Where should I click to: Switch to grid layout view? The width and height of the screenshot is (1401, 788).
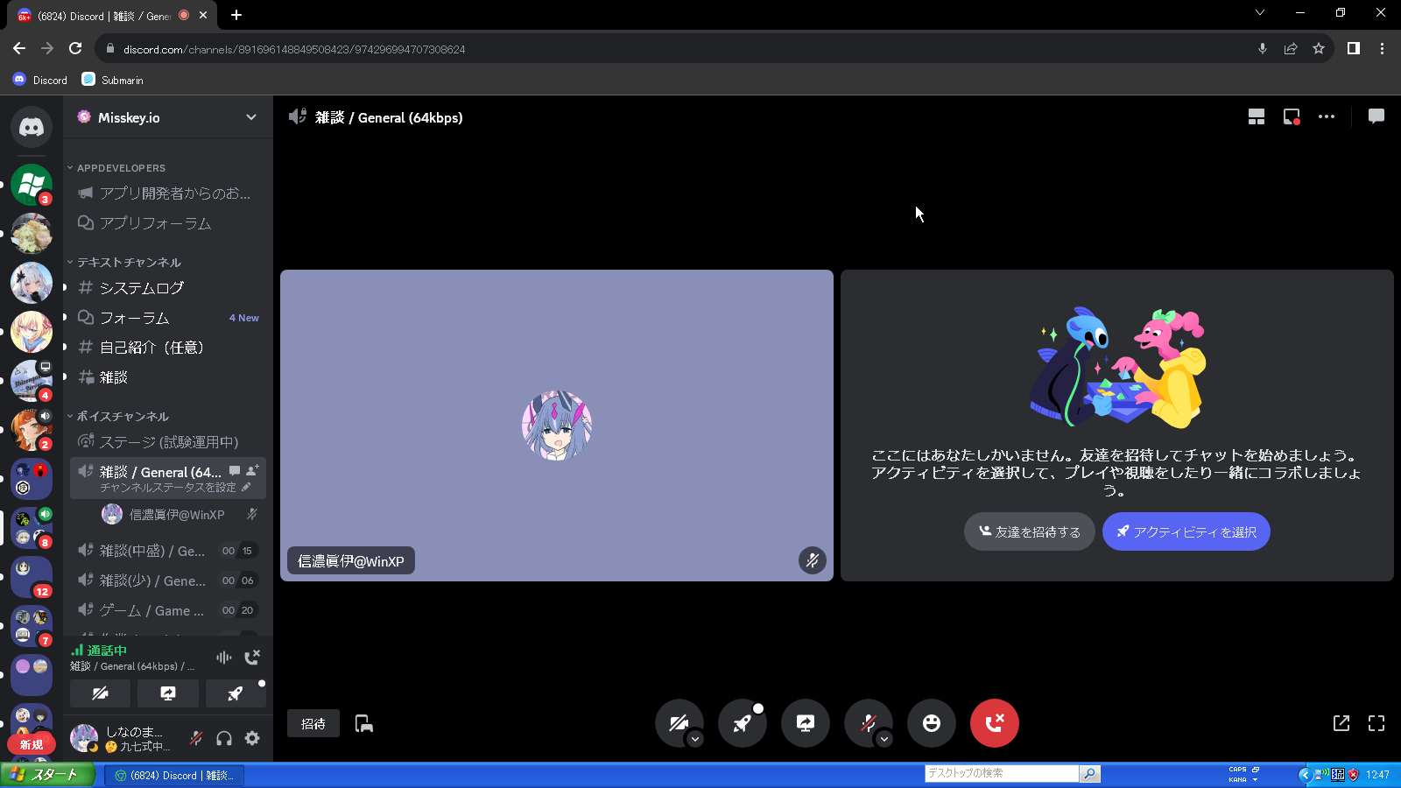(x=1257, y=116)
